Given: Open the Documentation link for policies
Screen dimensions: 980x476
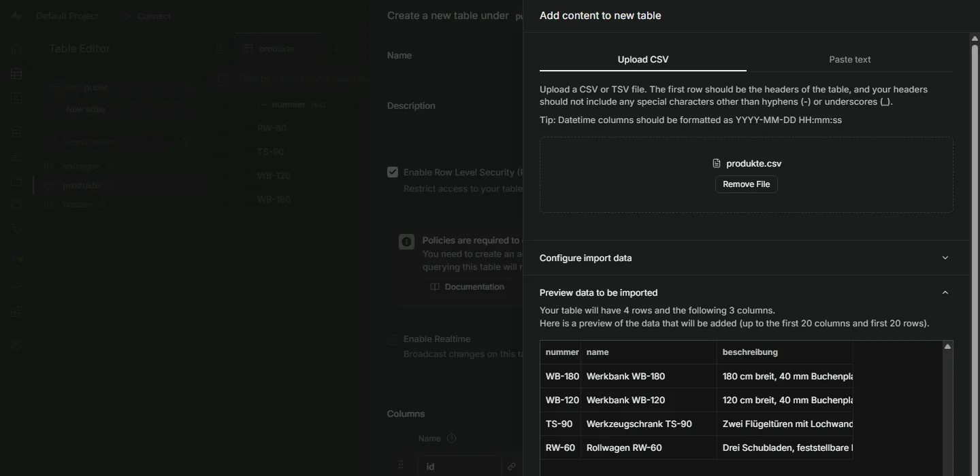Looking at the screenshot, I should [x=468, y=287].
